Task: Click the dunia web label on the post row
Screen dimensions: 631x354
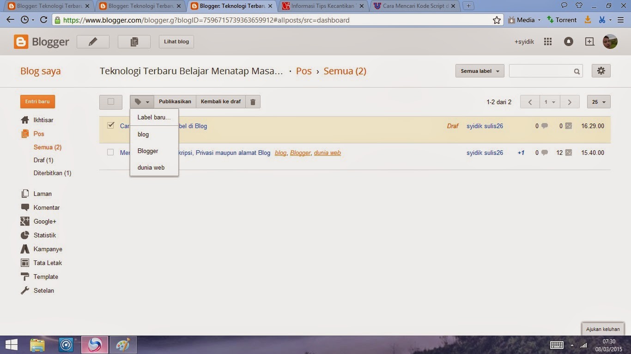Action: (328, 153)
